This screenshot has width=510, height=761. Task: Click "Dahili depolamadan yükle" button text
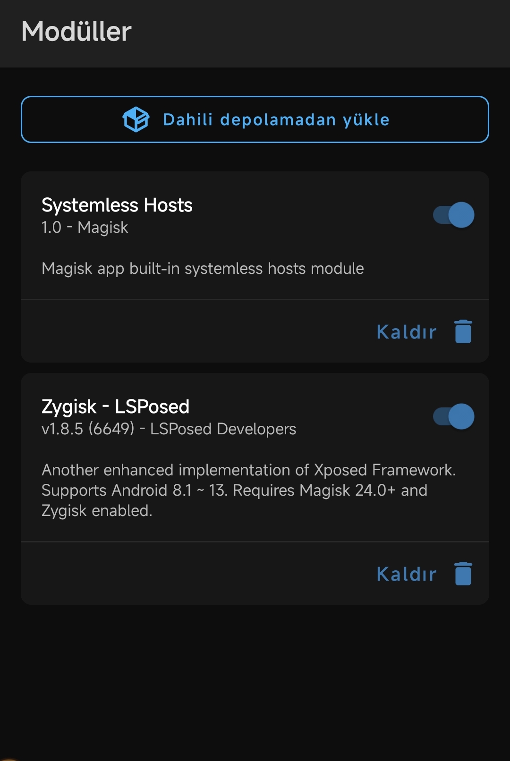(x=276, y=120)
